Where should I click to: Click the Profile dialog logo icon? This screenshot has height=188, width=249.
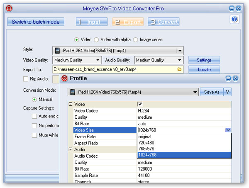(64, 78)
